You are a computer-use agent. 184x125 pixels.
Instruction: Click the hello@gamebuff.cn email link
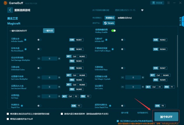tap(170, 124)
